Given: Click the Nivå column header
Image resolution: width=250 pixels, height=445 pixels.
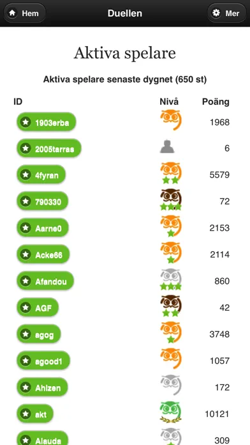Looking at the screenshot, I should click(169, 102).
